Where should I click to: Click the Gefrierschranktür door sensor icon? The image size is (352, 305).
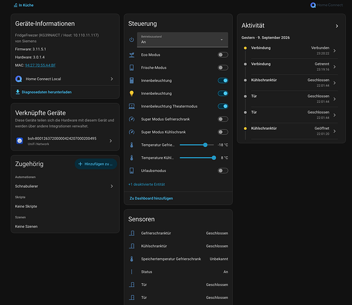point(132,233)
